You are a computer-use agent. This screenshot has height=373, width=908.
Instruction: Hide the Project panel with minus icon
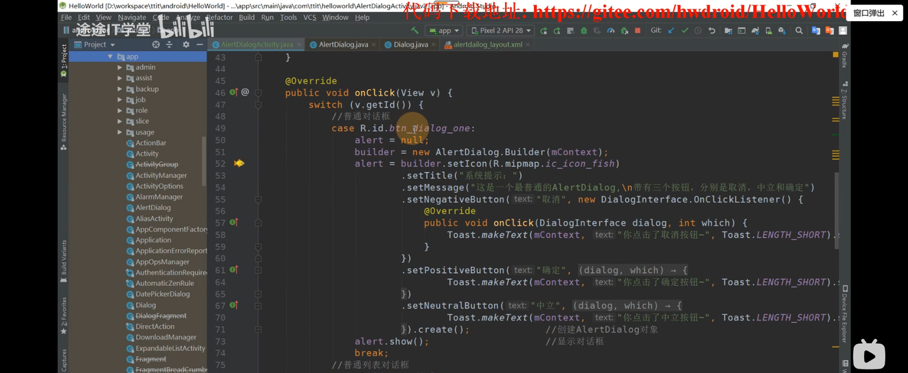click(199, 44)
